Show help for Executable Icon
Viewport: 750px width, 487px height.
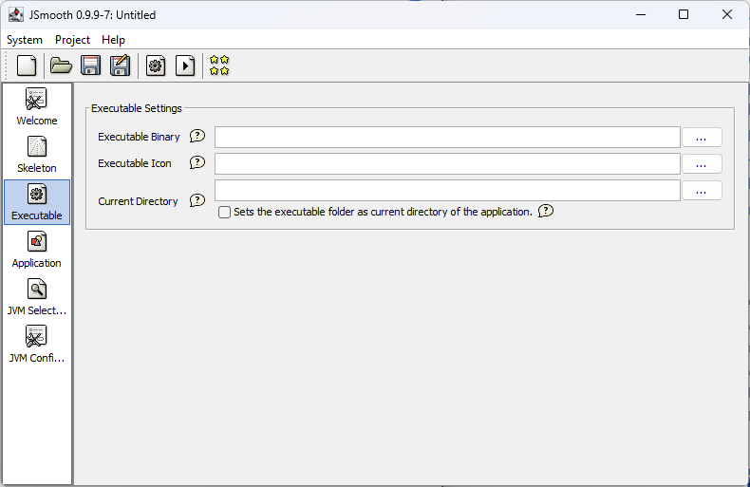(197, 162)
